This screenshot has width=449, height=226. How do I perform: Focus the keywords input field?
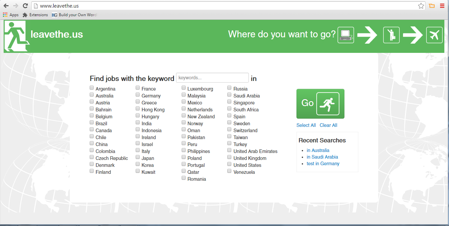[212, 78]
